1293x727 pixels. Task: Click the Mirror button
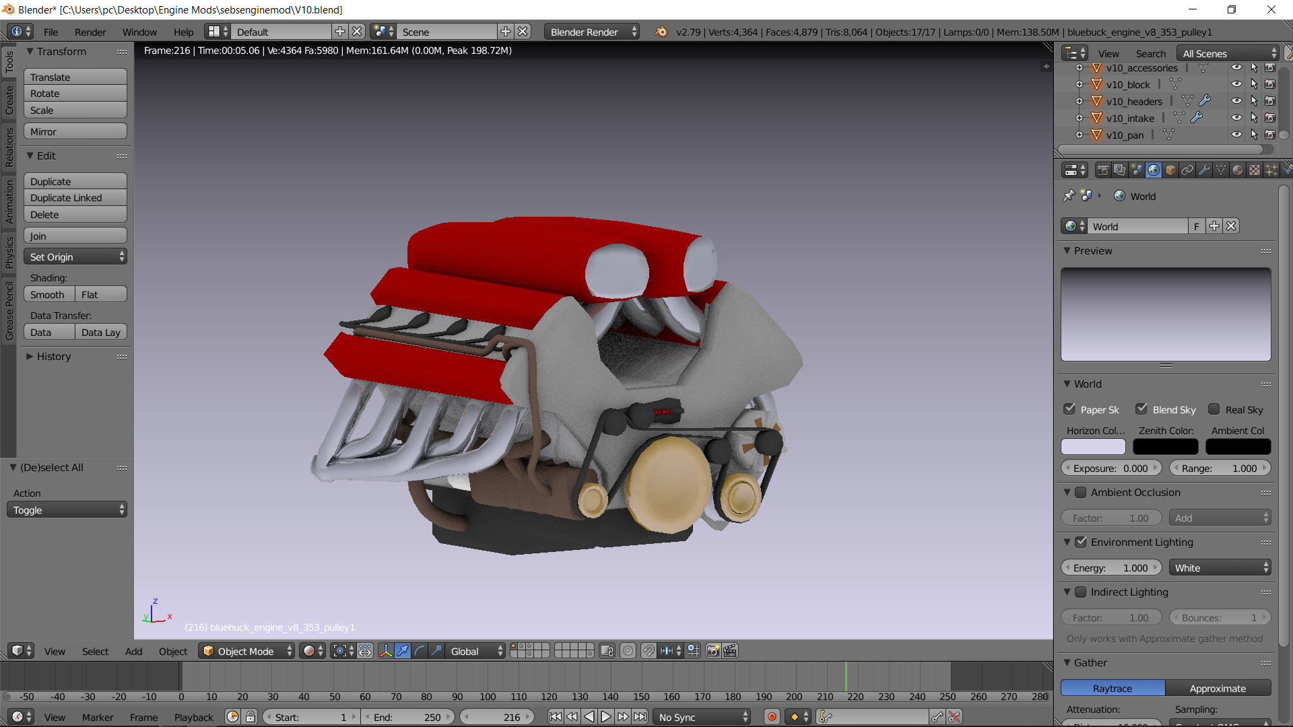tap(75, 131)
